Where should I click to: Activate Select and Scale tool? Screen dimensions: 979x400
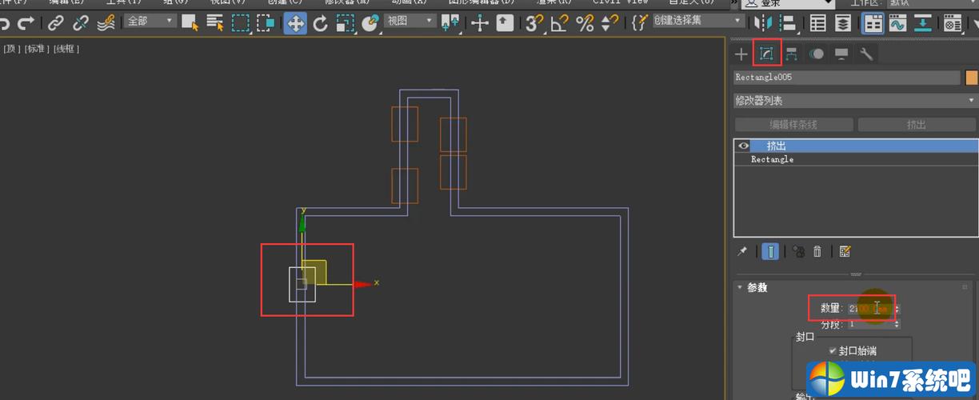click(x=346, y=22)
